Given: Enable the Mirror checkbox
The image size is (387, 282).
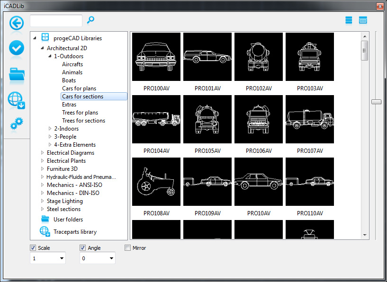Looking at the screenshot, I should coord(127,248).
